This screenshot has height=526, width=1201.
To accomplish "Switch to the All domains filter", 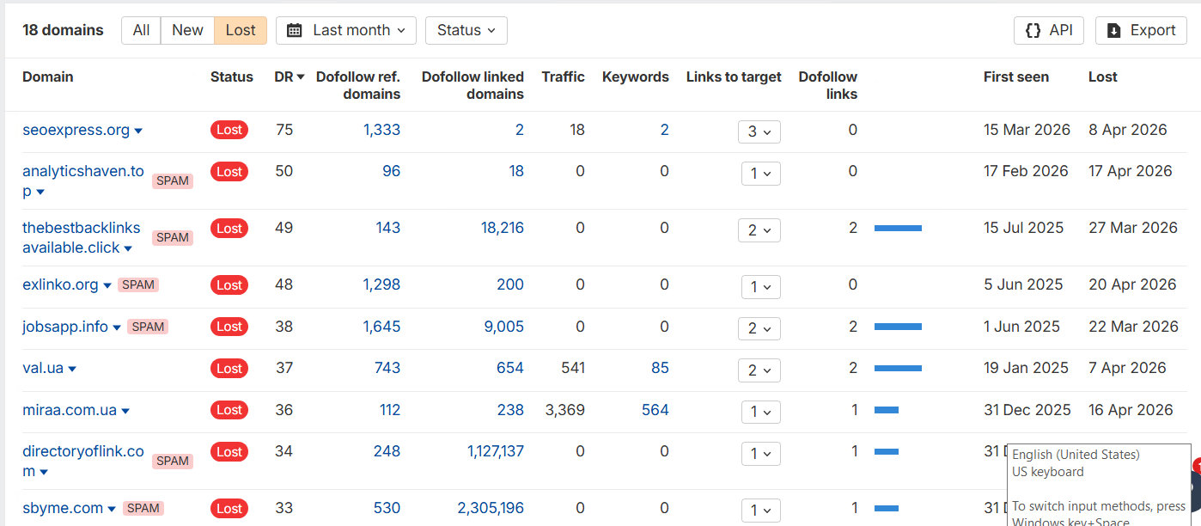I will (141, 30).
